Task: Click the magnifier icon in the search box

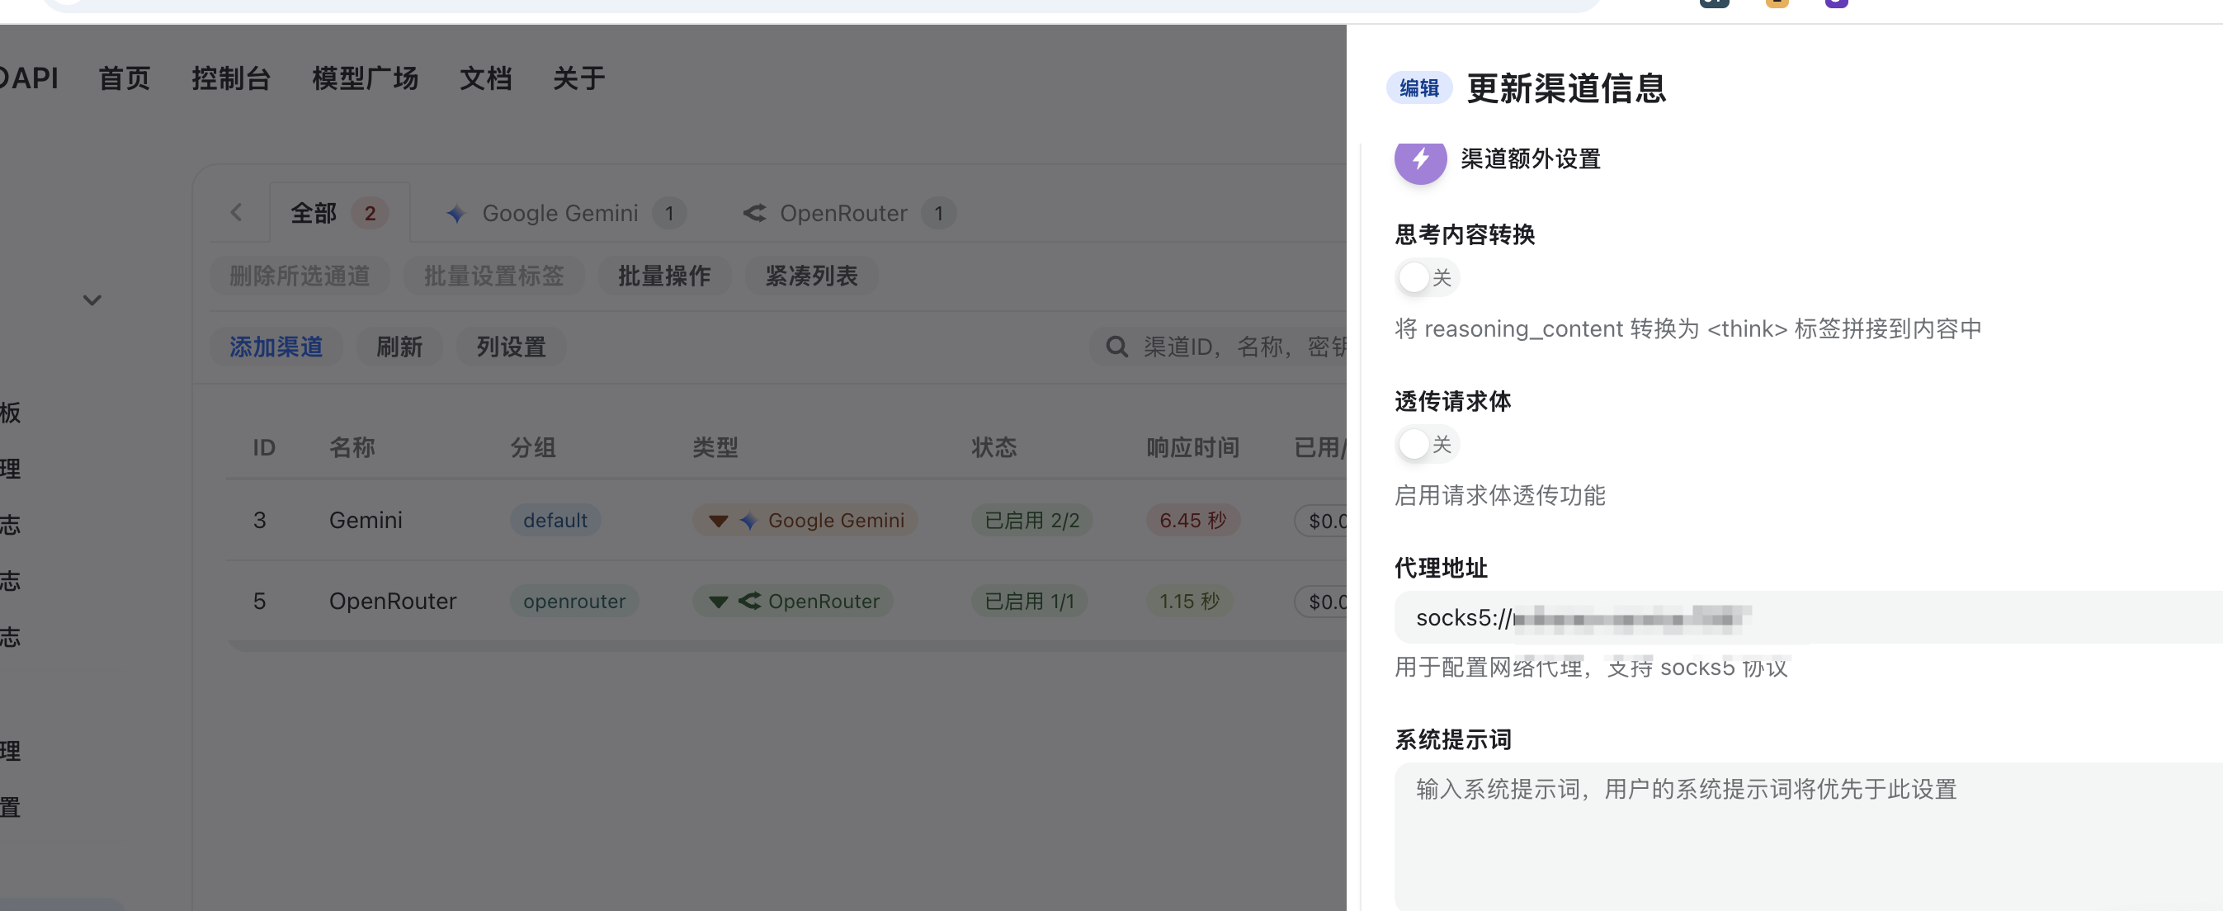Action: click(x=1116, y=347)
